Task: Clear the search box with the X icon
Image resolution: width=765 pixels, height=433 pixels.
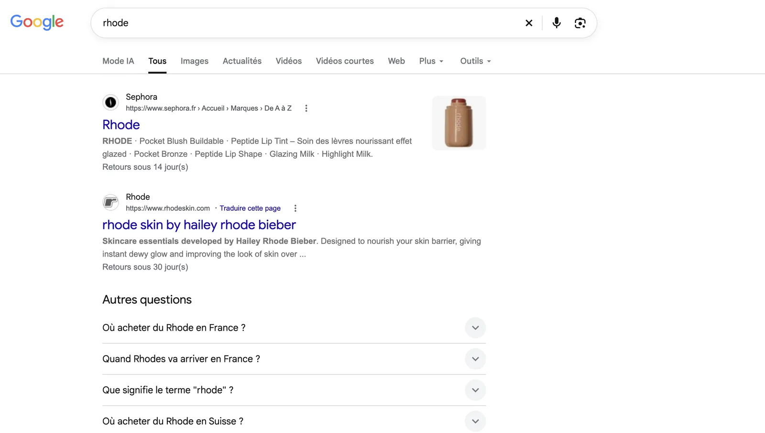Action: tap(529, 23)
